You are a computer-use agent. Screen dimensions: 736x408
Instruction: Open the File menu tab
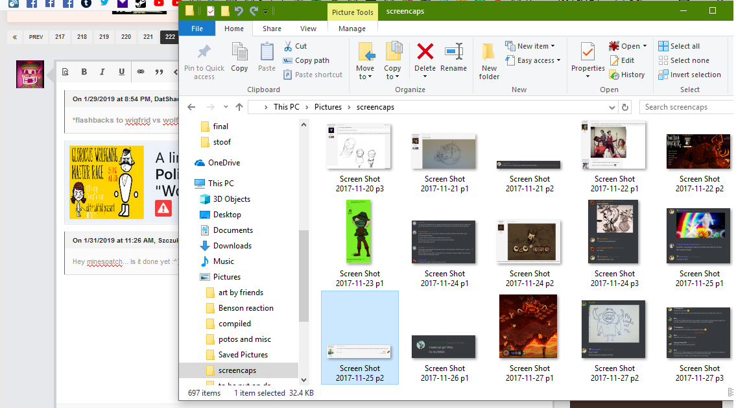(x=197, y=29)
